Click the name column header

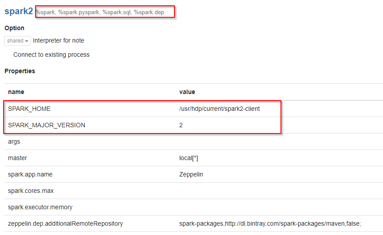coord(16,92)
